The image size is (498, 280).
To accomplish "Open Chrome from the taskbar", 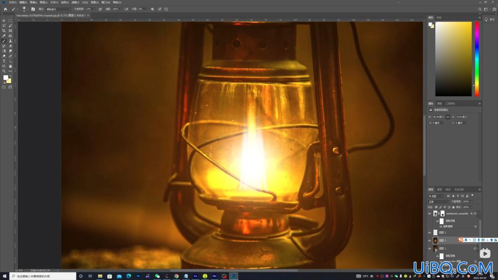I will coord(176,276).
